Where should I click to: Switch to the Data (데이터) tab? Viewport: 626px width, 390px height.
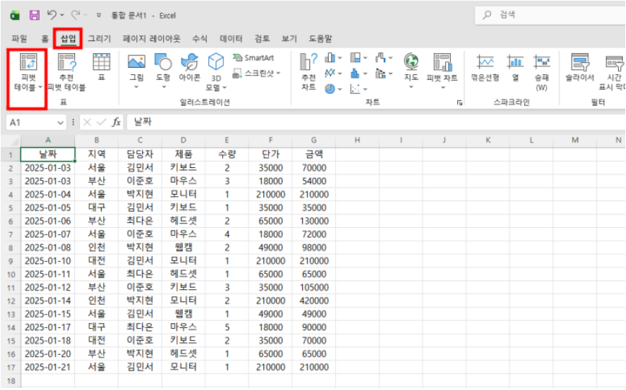pyautogui.click(x=231, y=38)
